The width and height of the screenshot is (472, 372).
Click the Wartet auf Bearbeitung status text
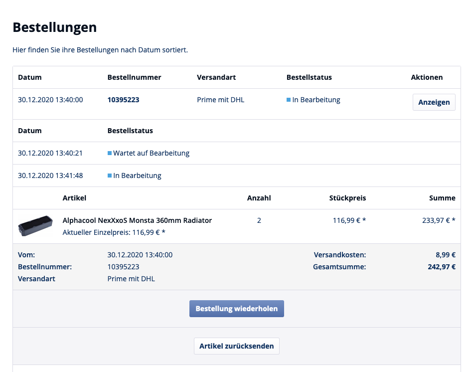[151, 153]
